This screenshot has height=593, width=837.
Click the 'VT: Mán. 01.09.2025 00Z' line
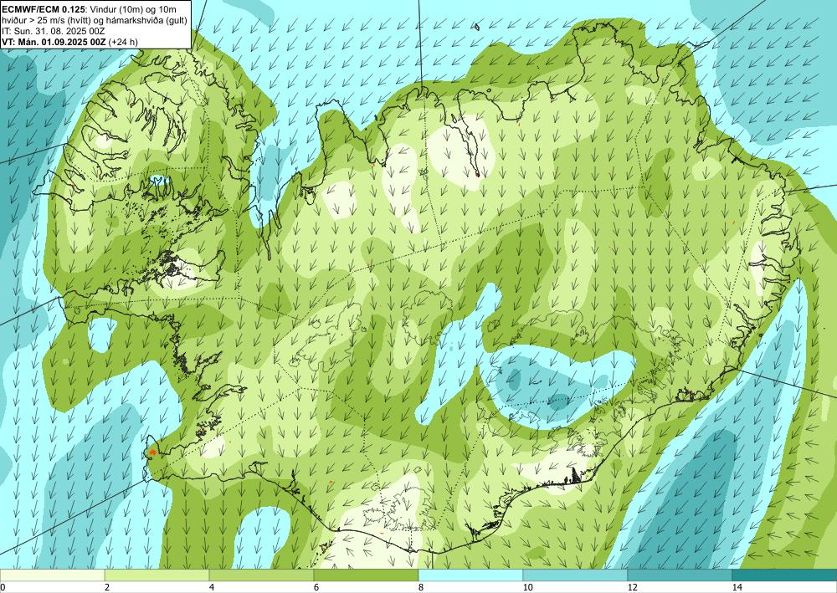coord(54,42)
